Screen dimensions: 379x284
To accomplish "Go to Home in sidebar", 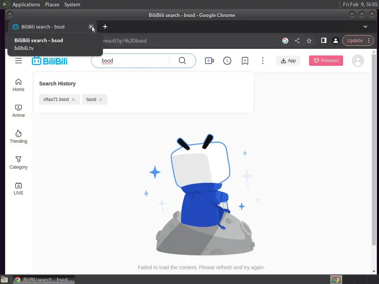I will 19,85.
